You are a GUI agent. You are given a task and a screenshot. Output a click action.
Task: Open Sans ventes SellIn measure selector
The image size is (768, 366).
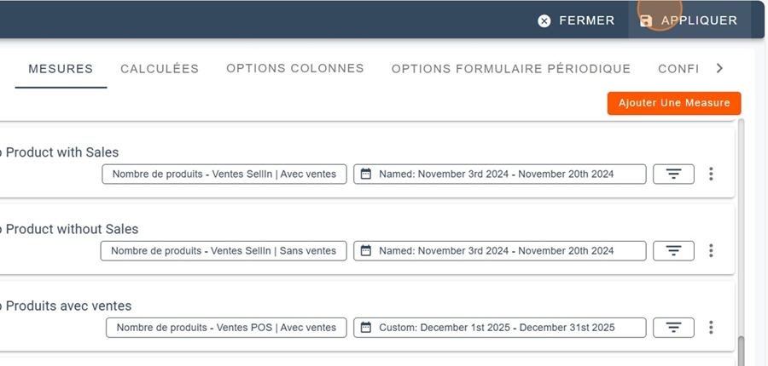[x=224, y=250]
